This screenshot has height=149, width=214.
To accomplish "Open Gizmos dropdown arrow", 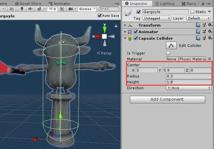I will coord(95,9).
